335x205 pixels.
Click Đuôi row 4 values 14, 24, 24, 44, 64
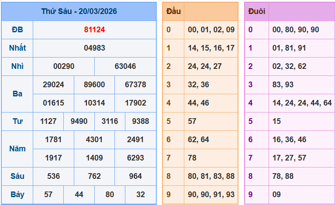(x=302, y=103)
